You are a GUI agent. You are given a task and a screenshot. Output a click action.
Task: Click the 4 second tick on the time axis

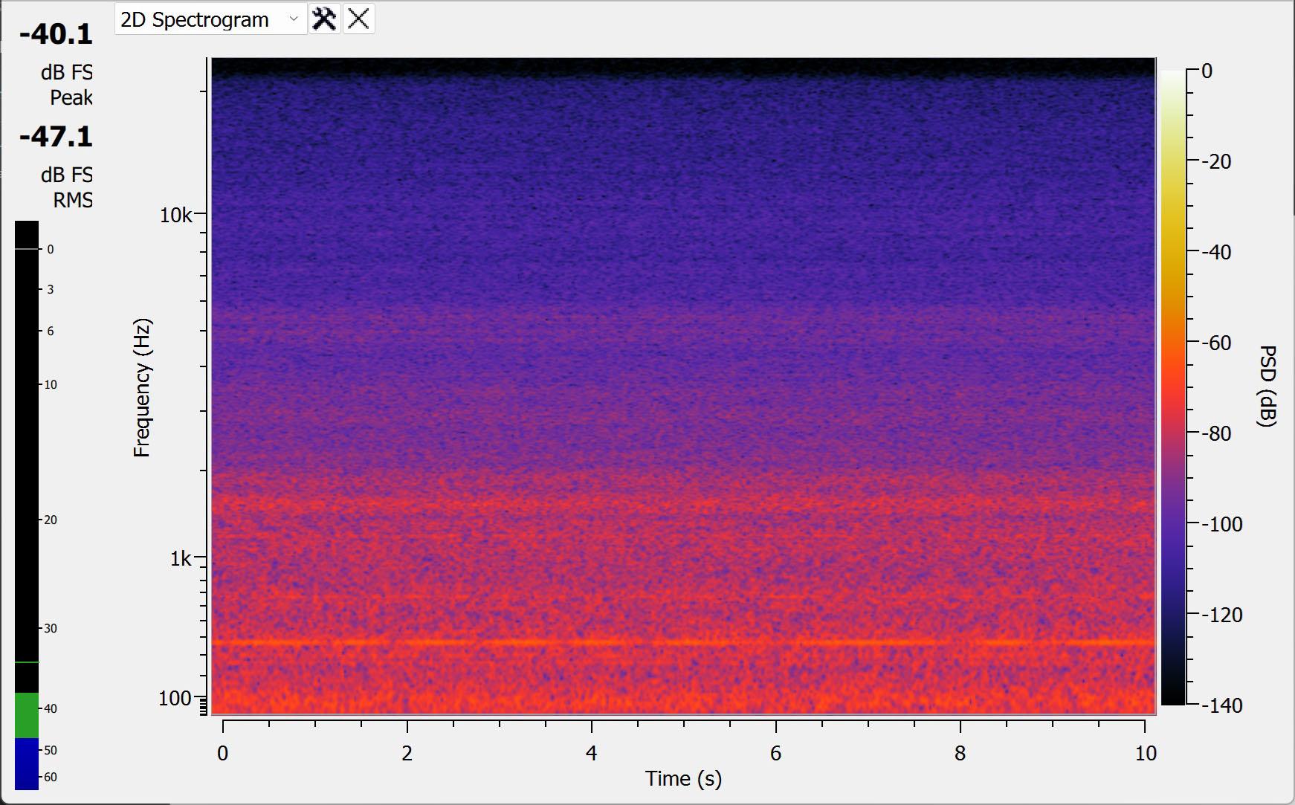click(591, 753)
